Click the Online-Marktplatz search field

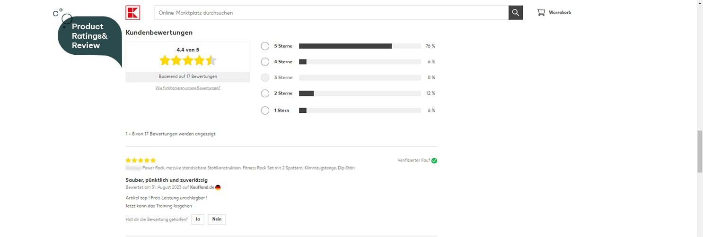331,13
